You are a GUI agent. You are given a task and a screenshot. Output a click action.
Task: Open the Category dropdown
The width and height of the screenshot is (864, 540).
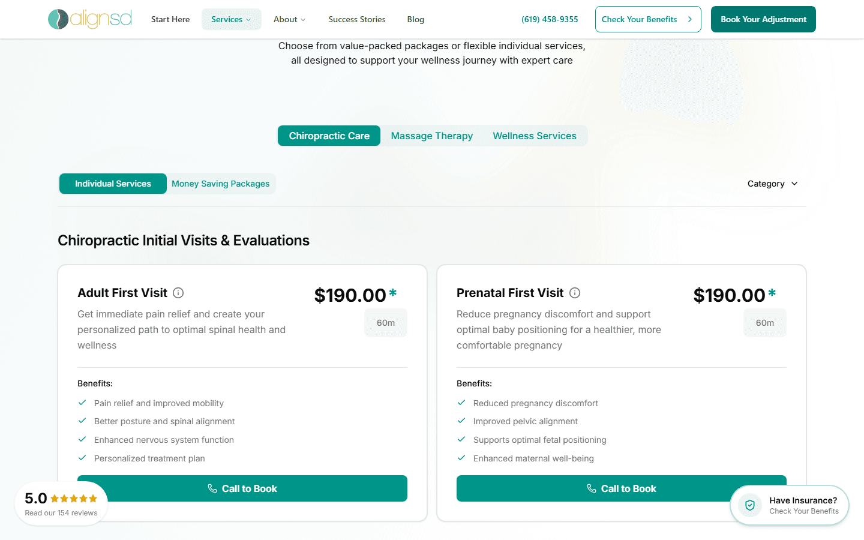click(772, 184)
